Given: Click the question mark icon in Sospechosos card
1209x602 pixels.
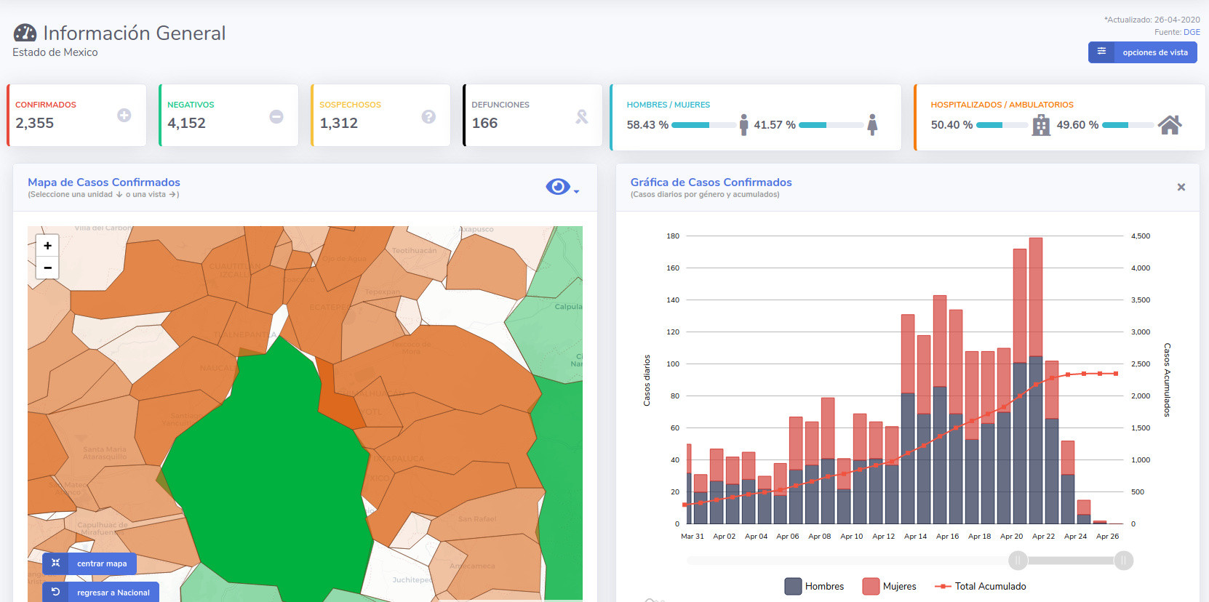Looking at the screenshot, I should pos(428,116).
